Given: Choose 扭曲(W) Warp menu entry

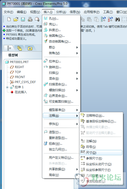Looking at the screenshot, I should pyautogui.click(x=61, y=144).
